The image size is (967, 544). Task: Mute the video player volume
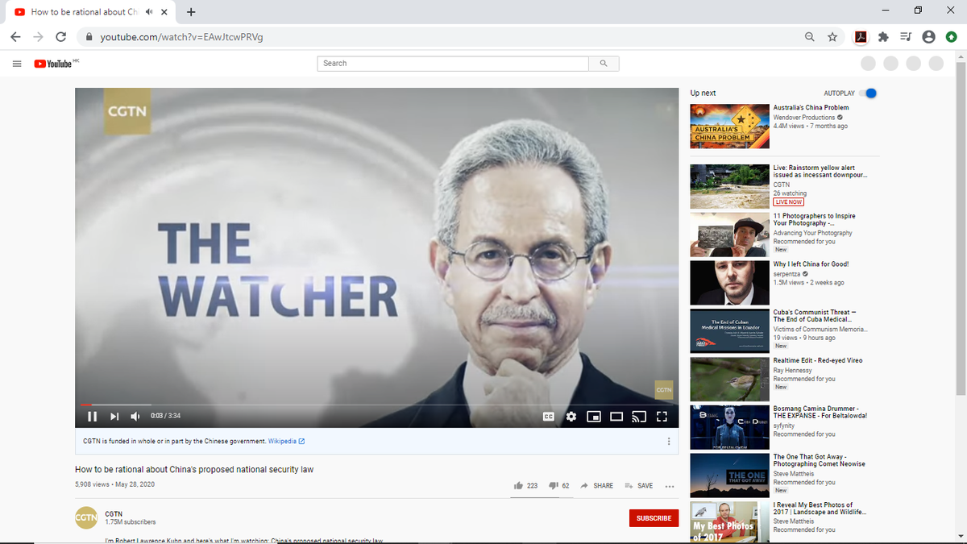click(135, 417)
